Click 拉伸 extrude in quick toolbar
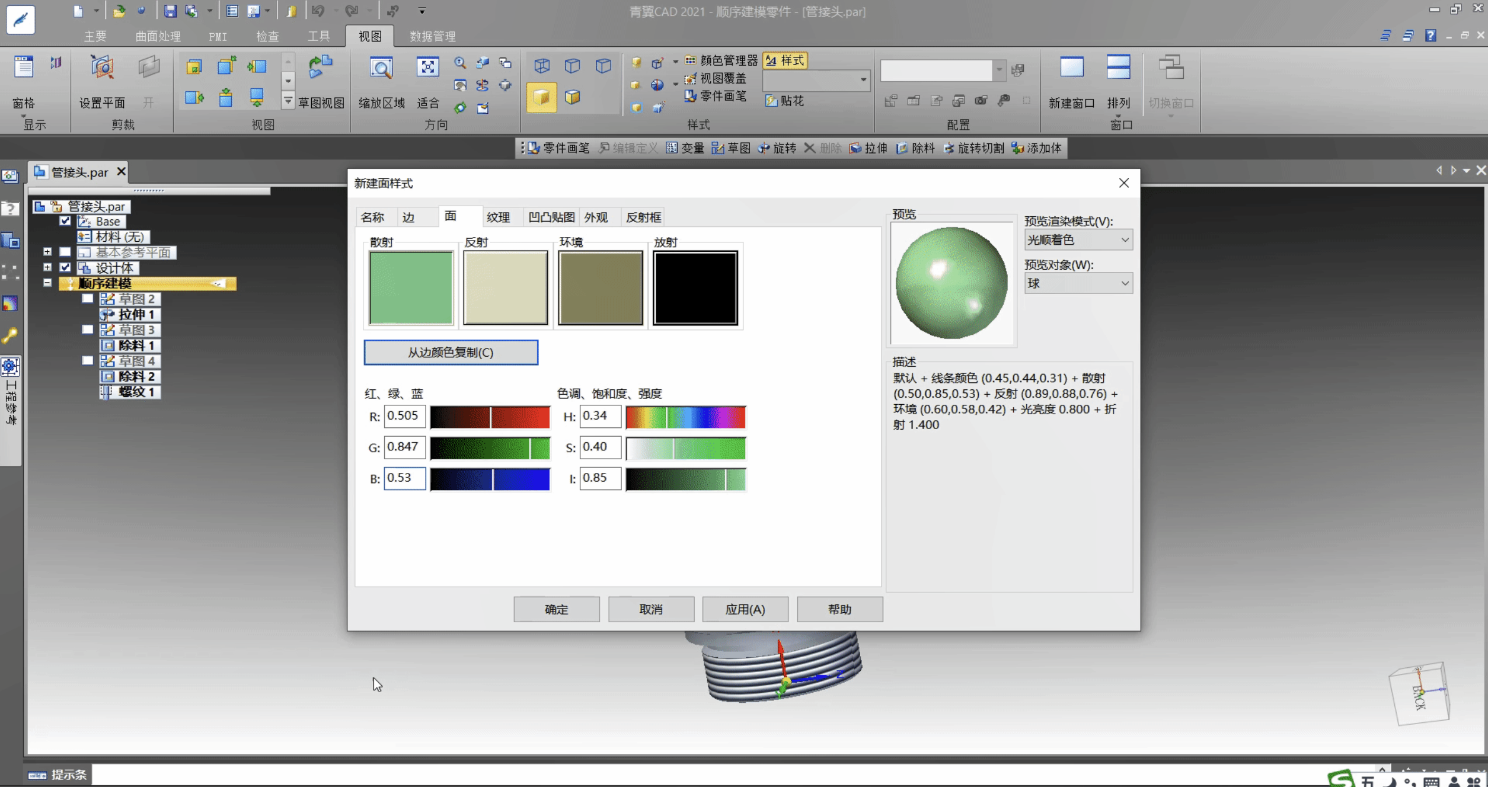1488x787 pixels. pyautogui.click(x=868, y=148)
